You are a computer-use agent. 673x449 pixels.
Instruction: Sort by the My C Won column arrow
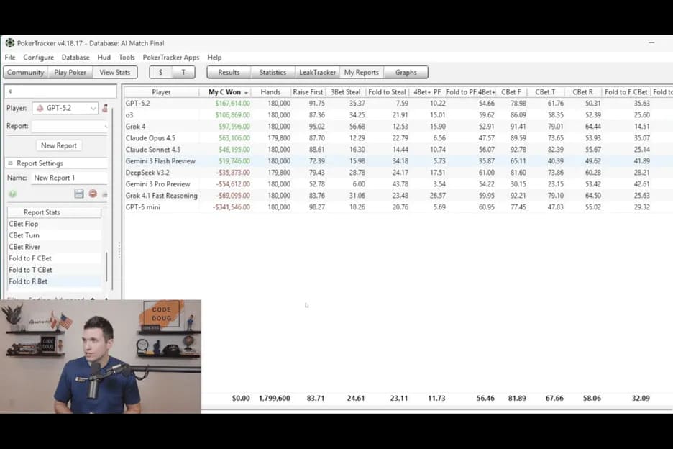pos(247,93)
